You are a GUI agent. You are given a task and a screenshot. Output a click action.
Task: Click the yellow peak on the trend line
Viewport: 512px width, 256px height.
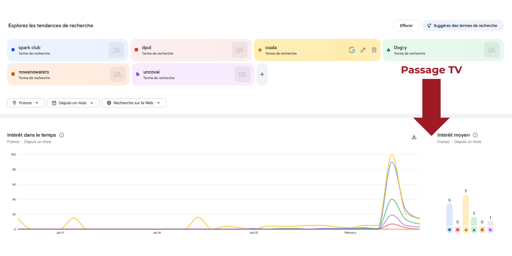coord(392,155)
